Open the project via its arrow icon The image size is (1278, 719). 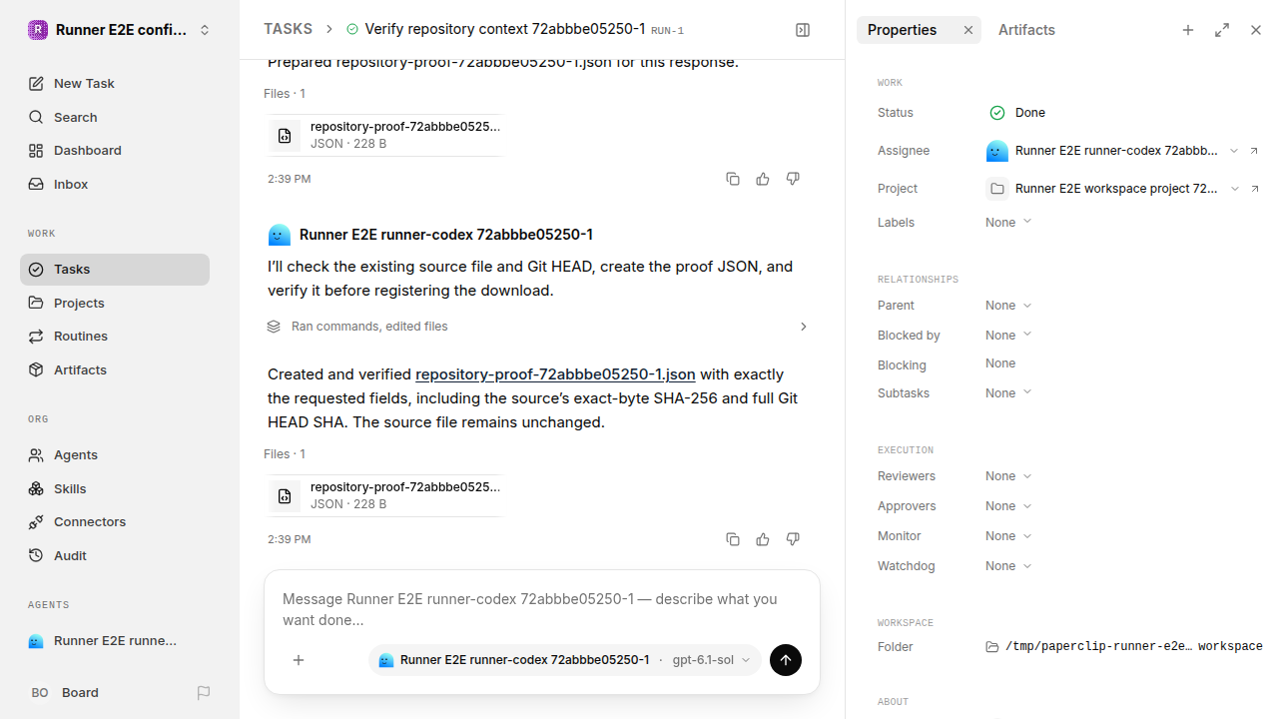1255,189
